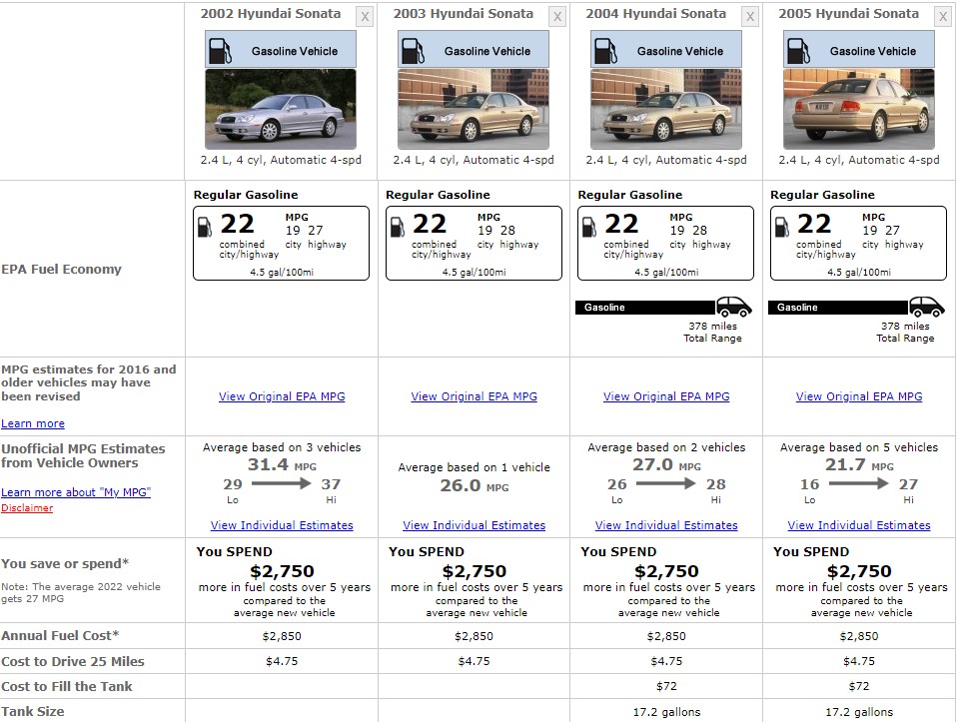Click the 2004 Hyundai Sonata title
Screen dimensions: 957x722
pyautogui.click(x=656, y=13)
